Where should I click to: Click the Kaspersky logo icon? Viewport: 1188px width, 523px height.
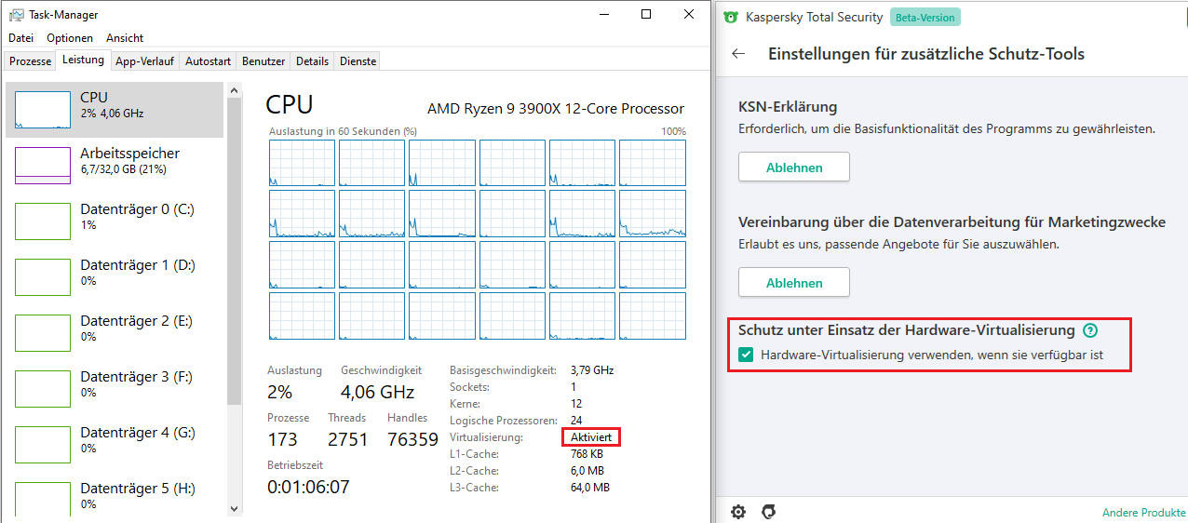click(731, 17)
